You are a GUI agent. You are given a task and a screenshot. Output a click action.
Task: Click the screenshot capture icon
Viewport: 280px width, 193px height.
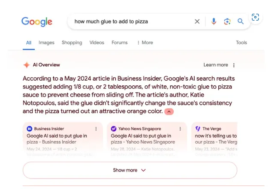(256, 17)
